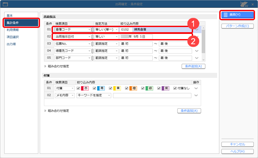258x158 pixels.
Task: Click the chevron at the end of the 付箋 row
Action: [196, 88]
